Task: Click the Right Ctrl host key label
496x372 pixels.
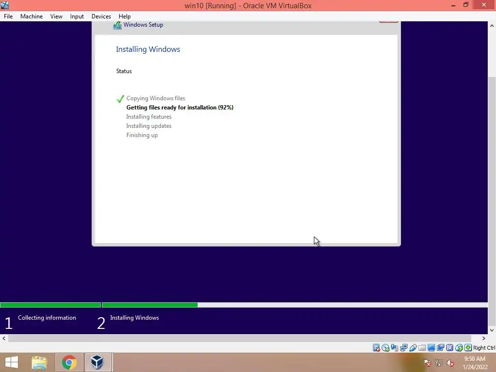Action: point(484,348)
